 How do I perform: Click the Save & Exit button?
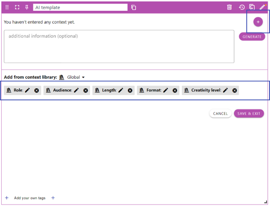point(249,114)
